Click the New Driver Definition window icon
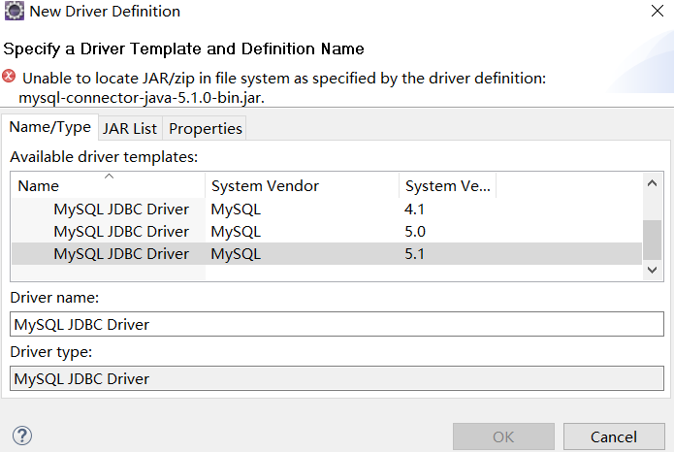674x452 pixels. (x=15, y=11)
